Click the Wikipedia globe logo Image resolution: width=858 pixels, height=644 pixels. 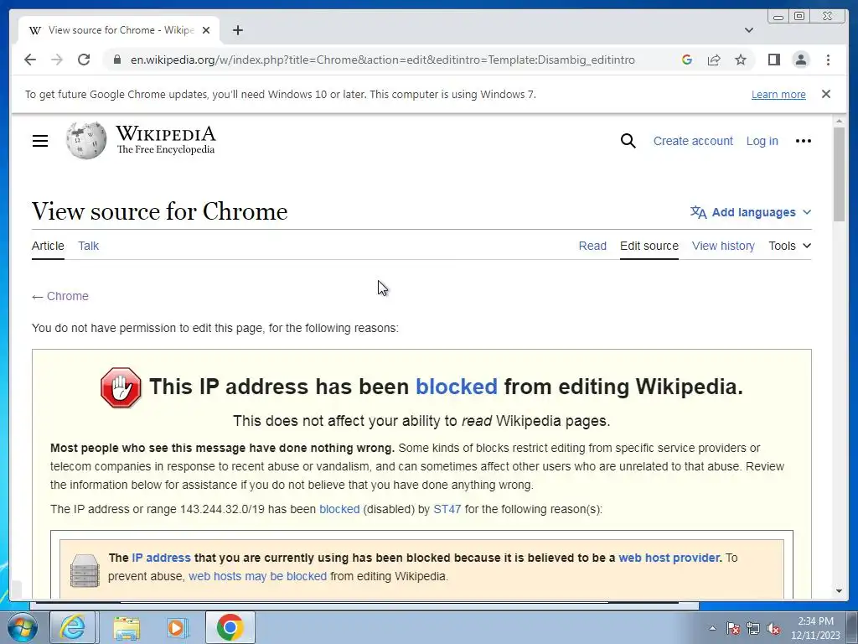[86, 141]
